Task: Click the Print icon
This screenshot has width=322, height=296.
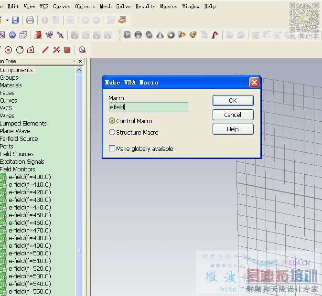Action: point(30,20)
